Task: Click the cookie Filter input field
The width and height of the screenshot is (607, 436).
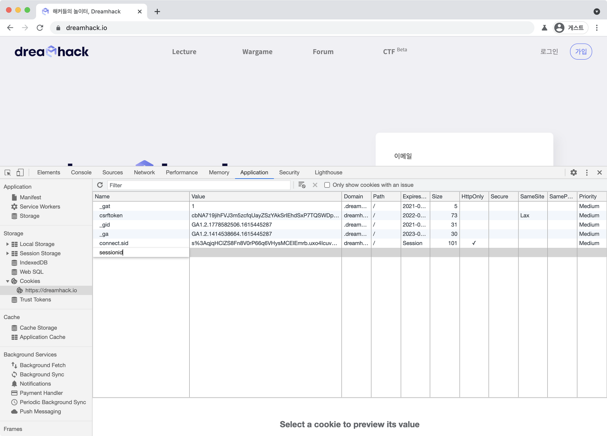Action: [x=199, y=185]
